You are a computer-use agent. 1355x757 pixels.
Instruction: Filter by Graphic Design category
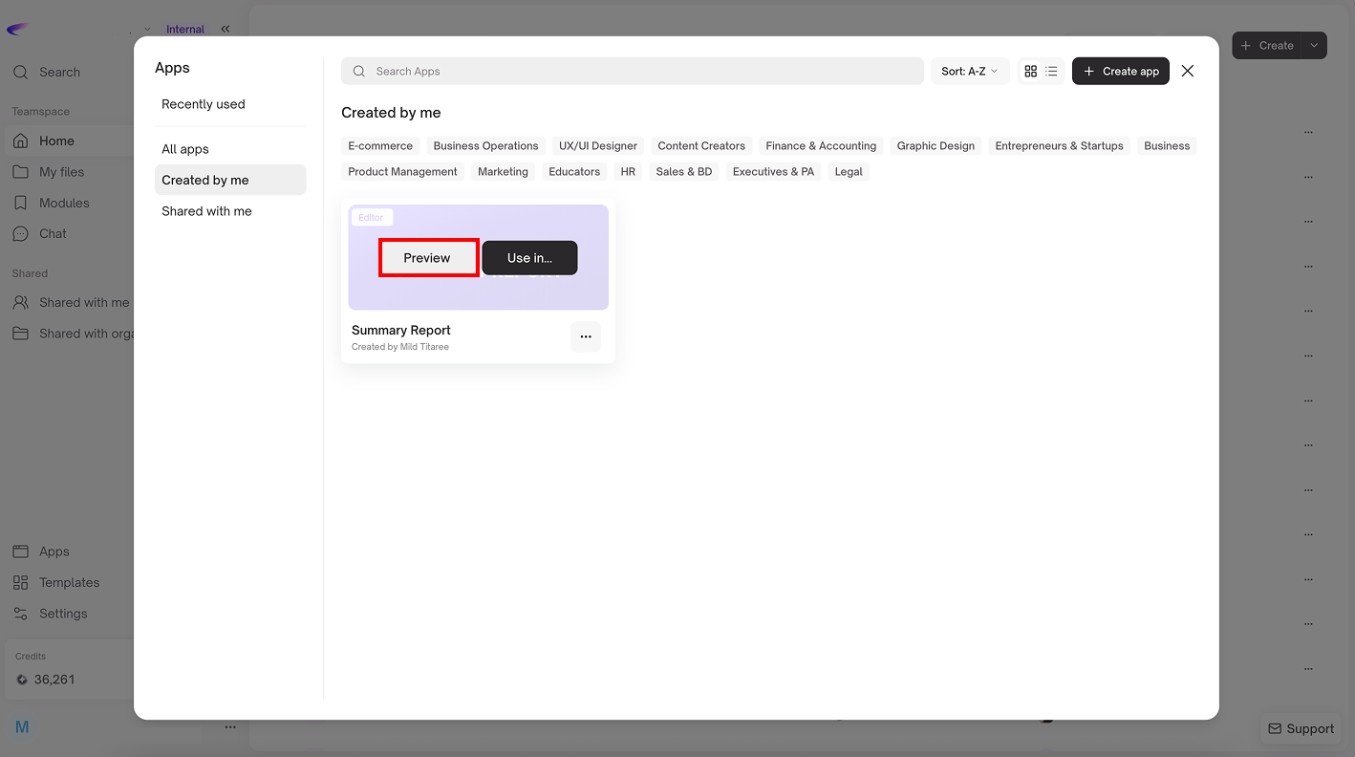tap(935, 146)
